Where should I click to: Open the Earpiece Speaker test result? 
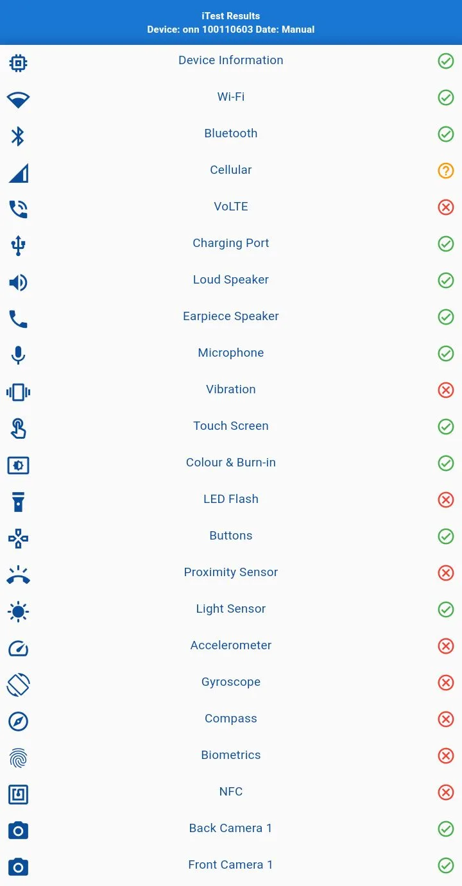(x=231, y=316)
